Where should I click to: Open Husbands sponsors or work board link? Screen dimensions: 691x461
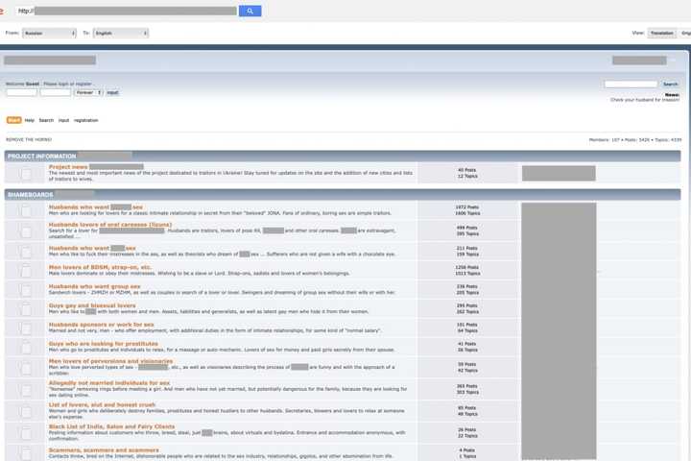tap(102, 325)
